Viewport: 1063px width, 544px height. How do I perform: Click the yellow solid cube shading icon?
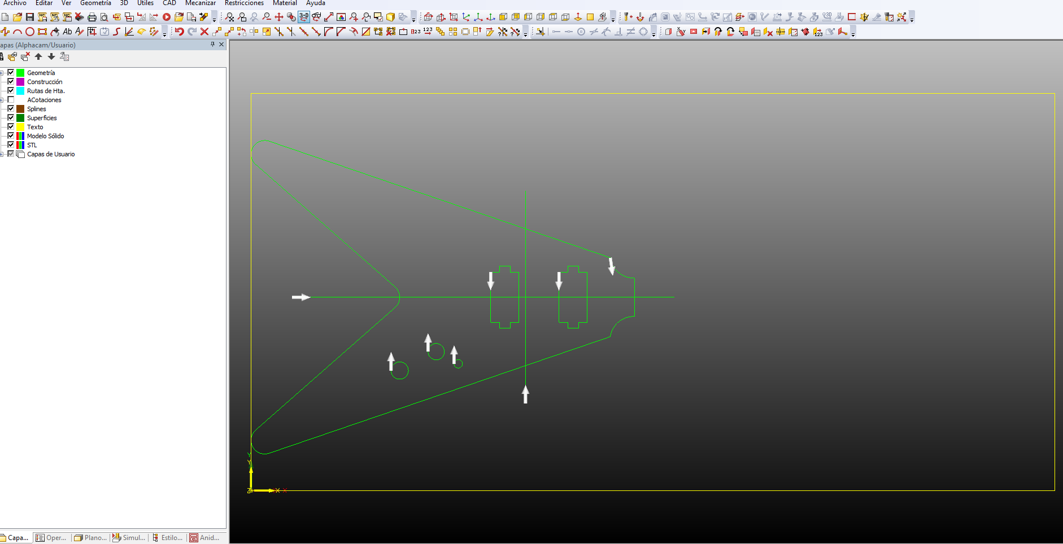pos(390,17)
